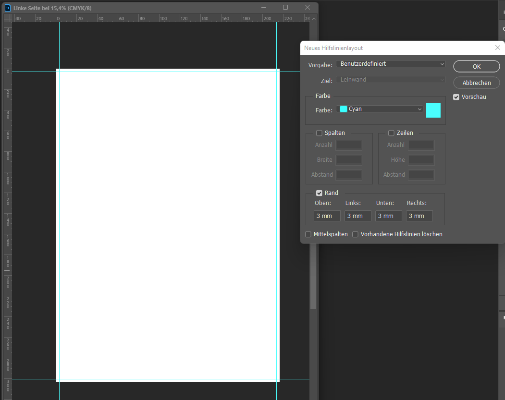This screenshot has height=400, width=505.
Task: Focus the Rechts margin input field
Action: pyautogui.click(x=419, y=216)
